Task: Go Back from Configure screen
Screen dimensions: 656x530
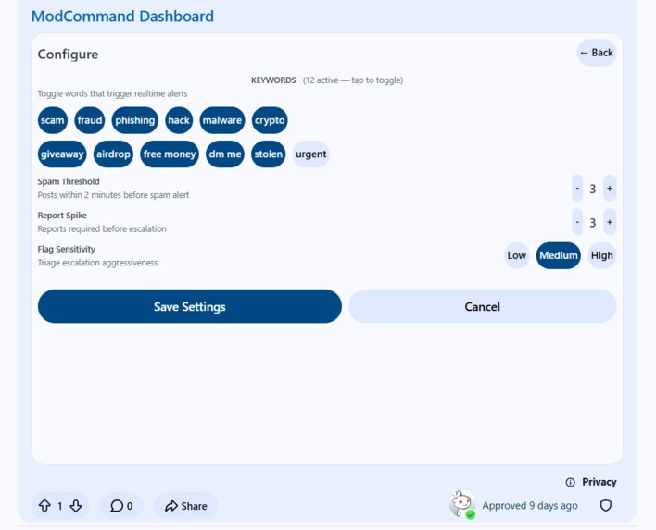Action: (597, 53)
